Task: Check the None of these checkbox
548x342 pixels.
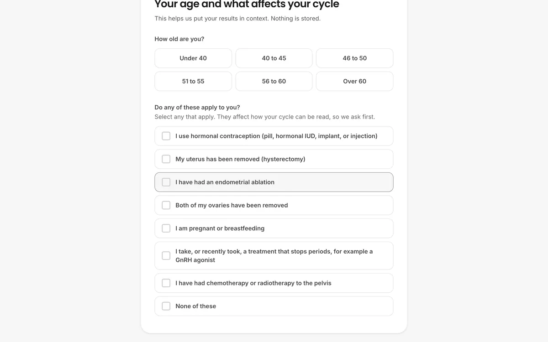Action: coord(166,306)
